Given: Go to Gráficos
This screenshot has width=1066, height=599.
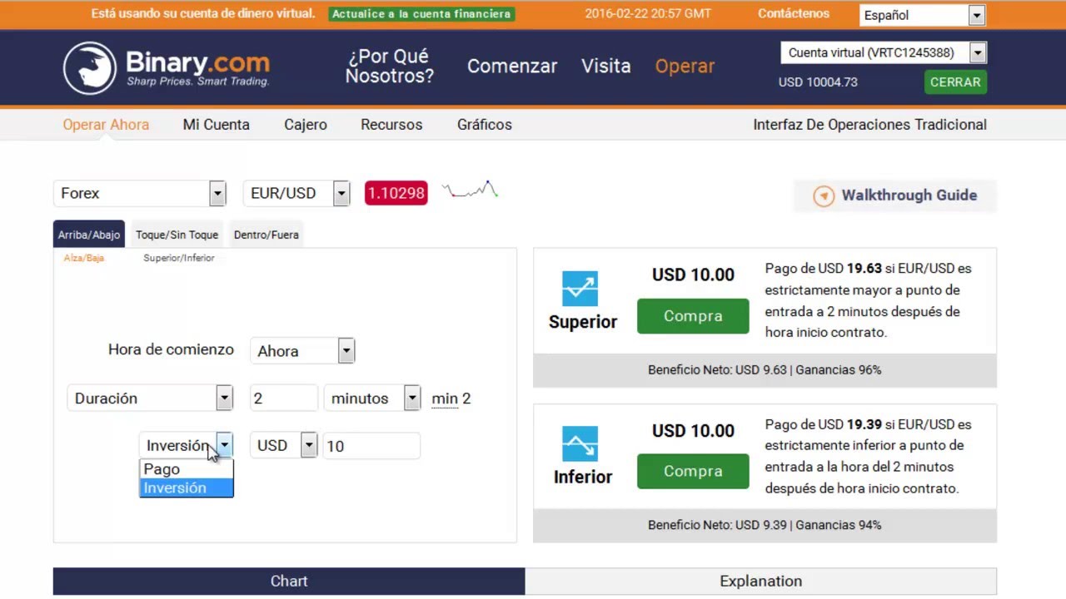Looking at the screenshot, I should click(x=485, y=125).
